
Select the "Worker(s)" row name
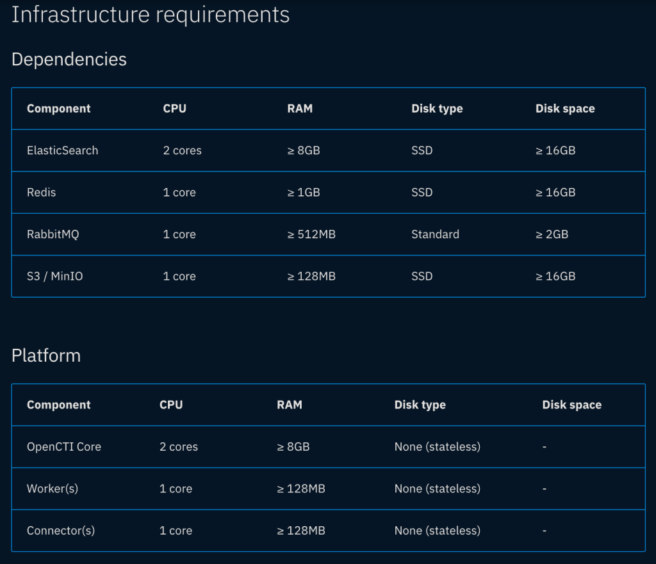(53, 489)
